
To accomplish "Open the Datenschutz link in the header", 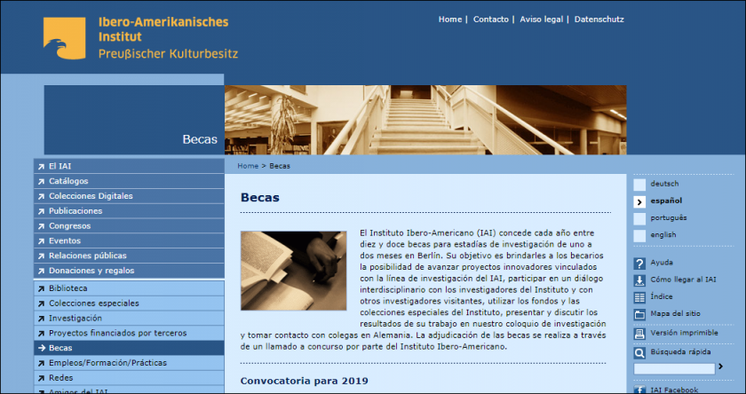I will click(x=599, y=20).
